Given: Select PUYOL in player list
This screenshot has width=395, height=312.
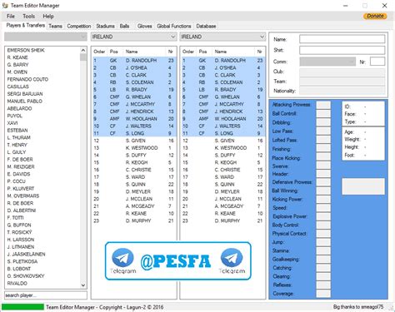Looking at the screenshot, I should click(x=14, y=116).
